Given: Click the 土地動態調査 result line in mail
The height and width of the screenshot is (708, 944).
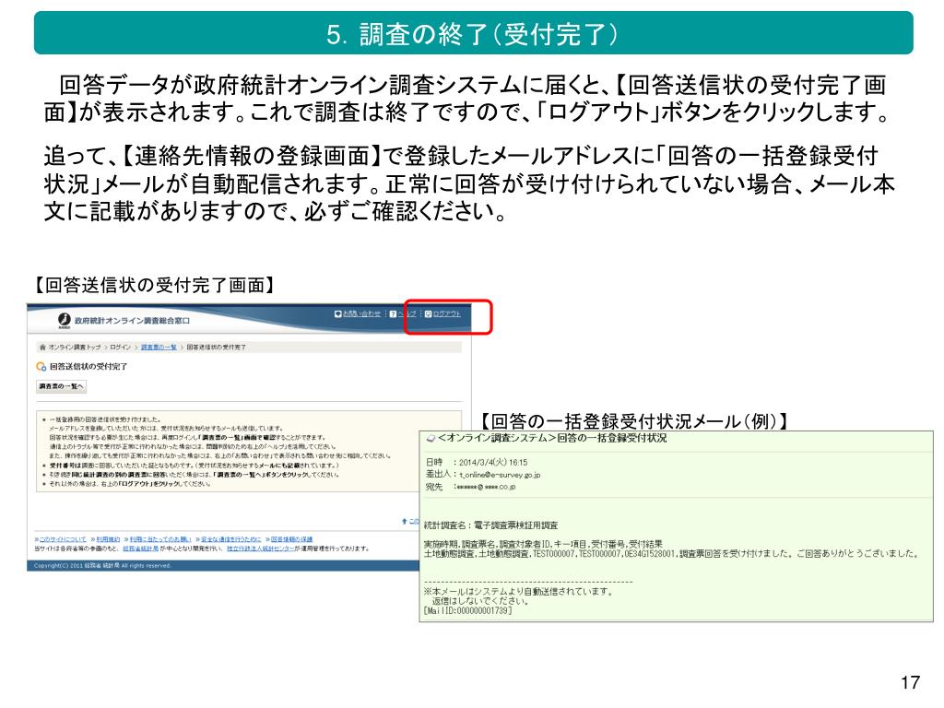Looking at the screenshot, I should click(x=671, y=553).
